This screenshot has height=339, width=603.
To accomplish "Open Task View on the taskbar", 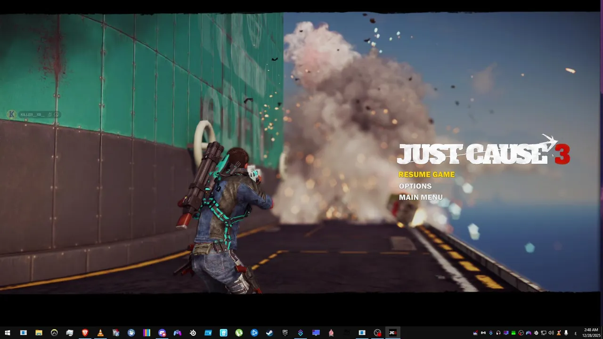I will (x=24, y=332).
